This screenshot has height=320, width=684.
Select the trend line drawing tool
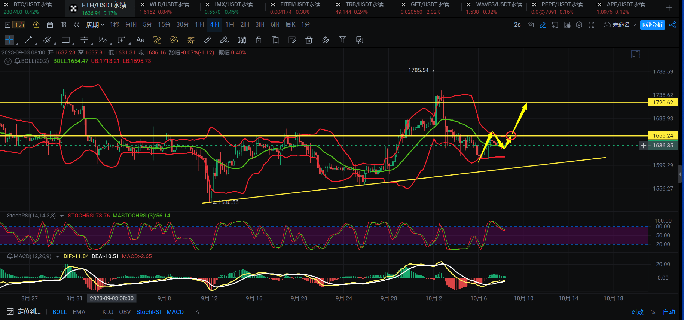pyautogui.click(x=28, y=40)
